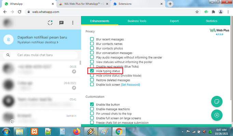Click Nyalakan notifikasi desktop link
233x136 pixels.
pos(38,42)
